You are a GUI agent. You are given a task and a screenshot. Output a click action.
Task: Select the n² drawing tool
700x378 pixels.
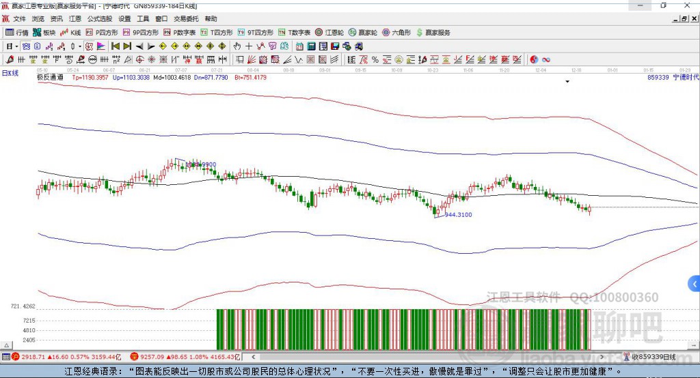pos(116,59)
